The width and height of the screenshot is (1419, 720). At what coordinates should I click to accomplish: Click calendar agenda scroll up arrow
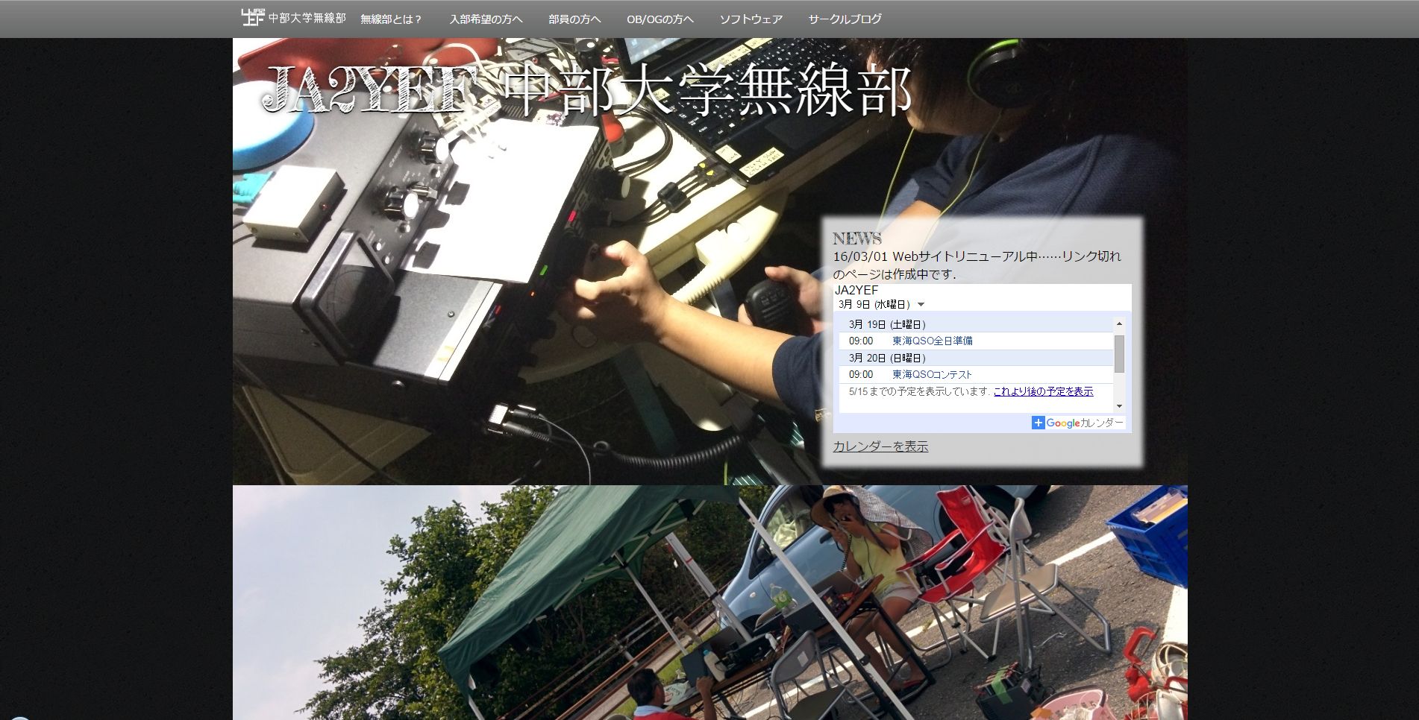point(1119,323)
